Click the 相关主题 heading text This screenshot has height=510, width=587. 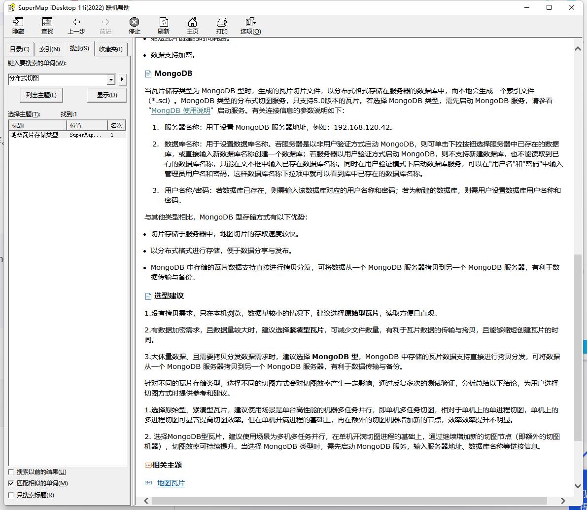(x=167, y=465)
